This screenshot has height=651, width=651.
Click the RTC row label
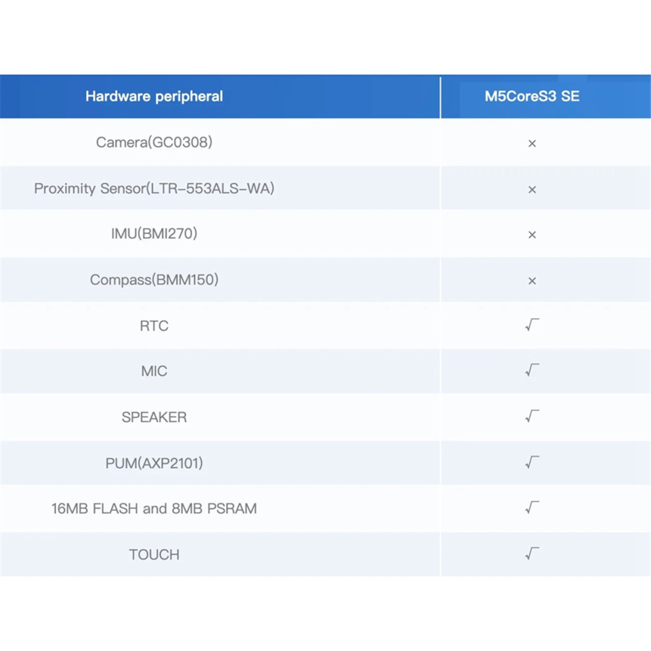click(x=154, y=326)
